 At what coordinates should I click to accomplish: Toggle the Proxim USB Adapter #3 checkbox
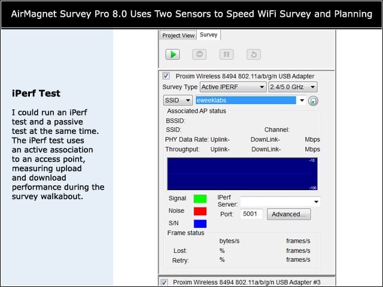[164, 282]
